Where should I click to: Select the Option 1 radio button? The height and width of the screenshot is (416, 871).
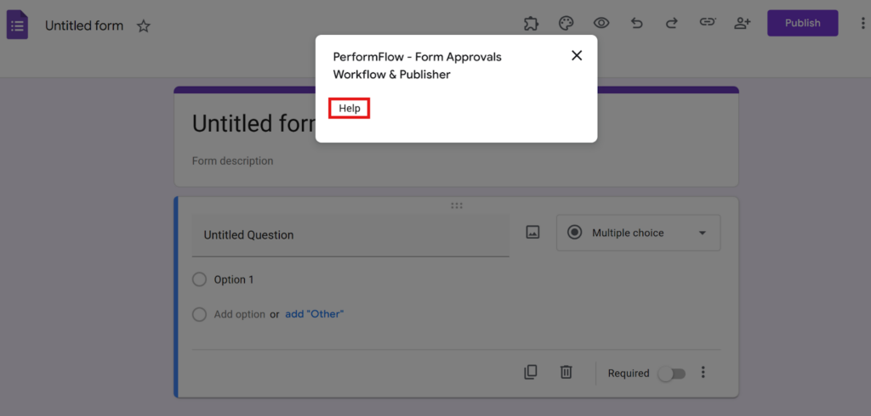tap(200, 279)
